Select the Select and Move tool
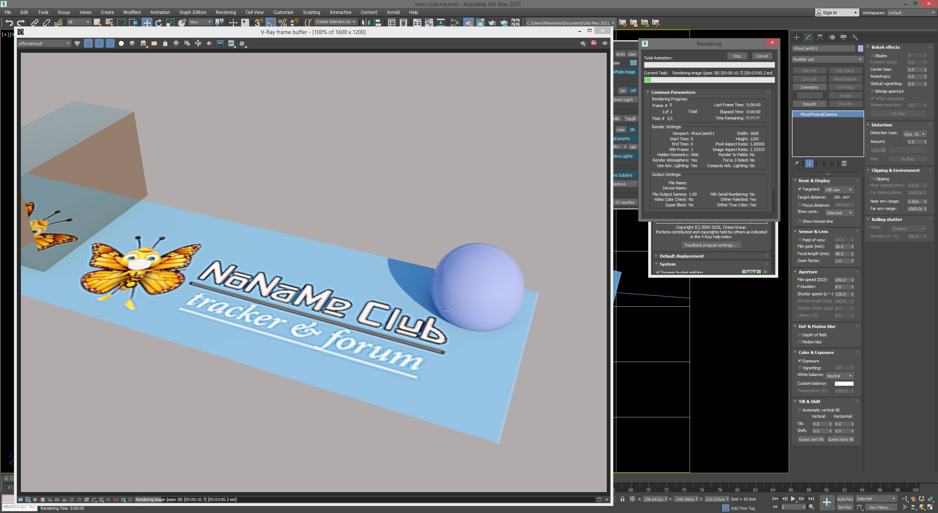This screenshot has width=938, height=513. (147, 23)
